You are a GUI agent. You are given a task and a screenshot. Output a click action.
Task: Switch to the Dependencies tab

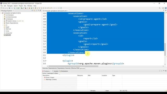[52, 68]
